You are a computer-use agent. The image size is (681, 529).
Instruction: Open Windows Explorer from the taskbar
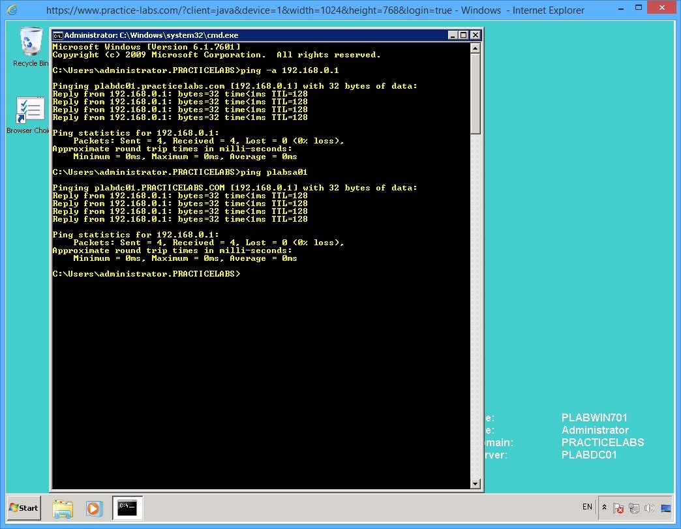[x=63, y=508]
